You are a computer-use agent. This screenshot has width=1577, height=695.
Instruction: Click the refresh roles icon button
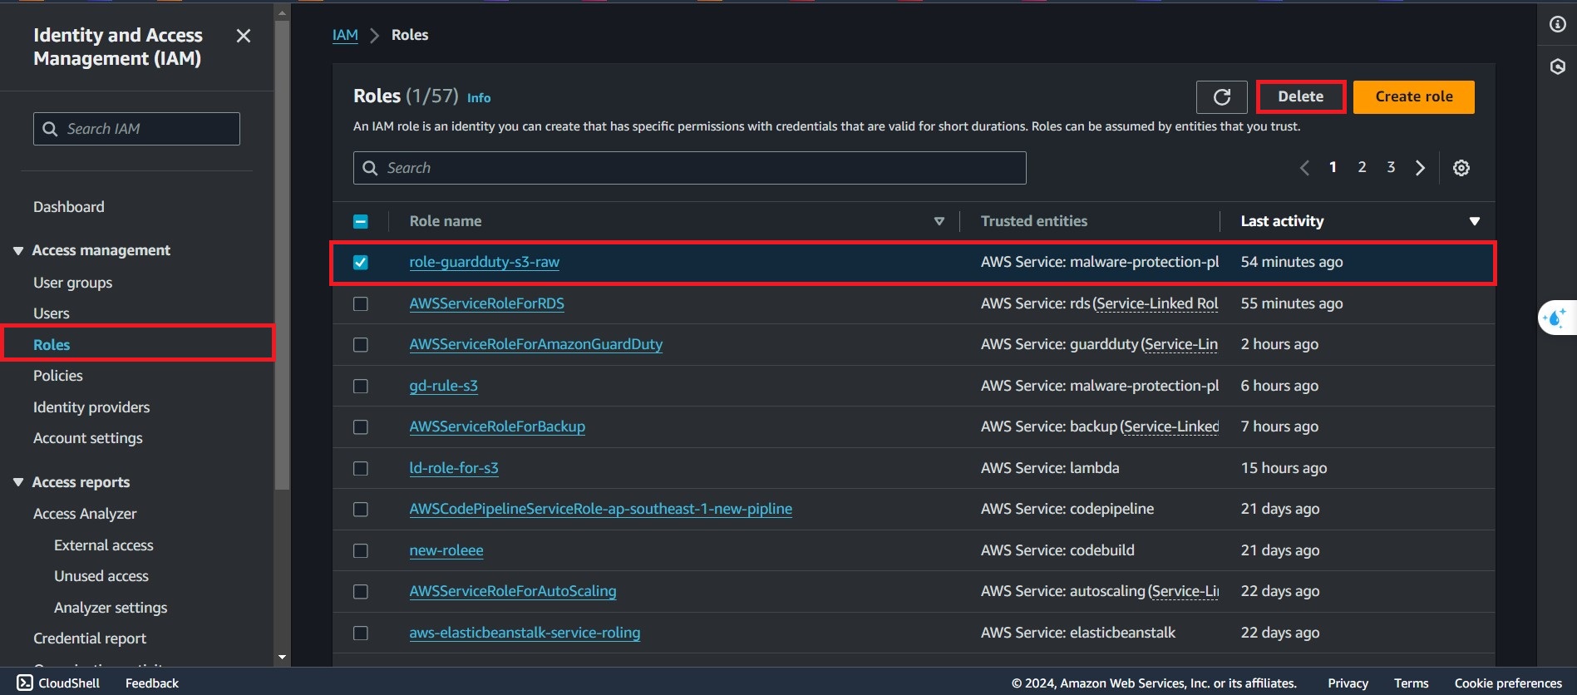coord(1221,97)
